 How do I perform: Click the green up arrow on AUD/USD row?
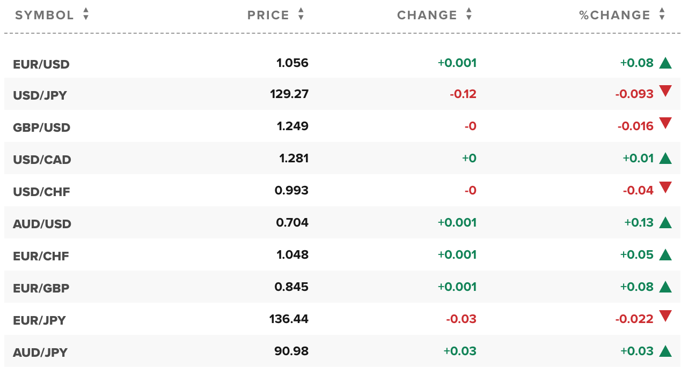coord(665,222)
